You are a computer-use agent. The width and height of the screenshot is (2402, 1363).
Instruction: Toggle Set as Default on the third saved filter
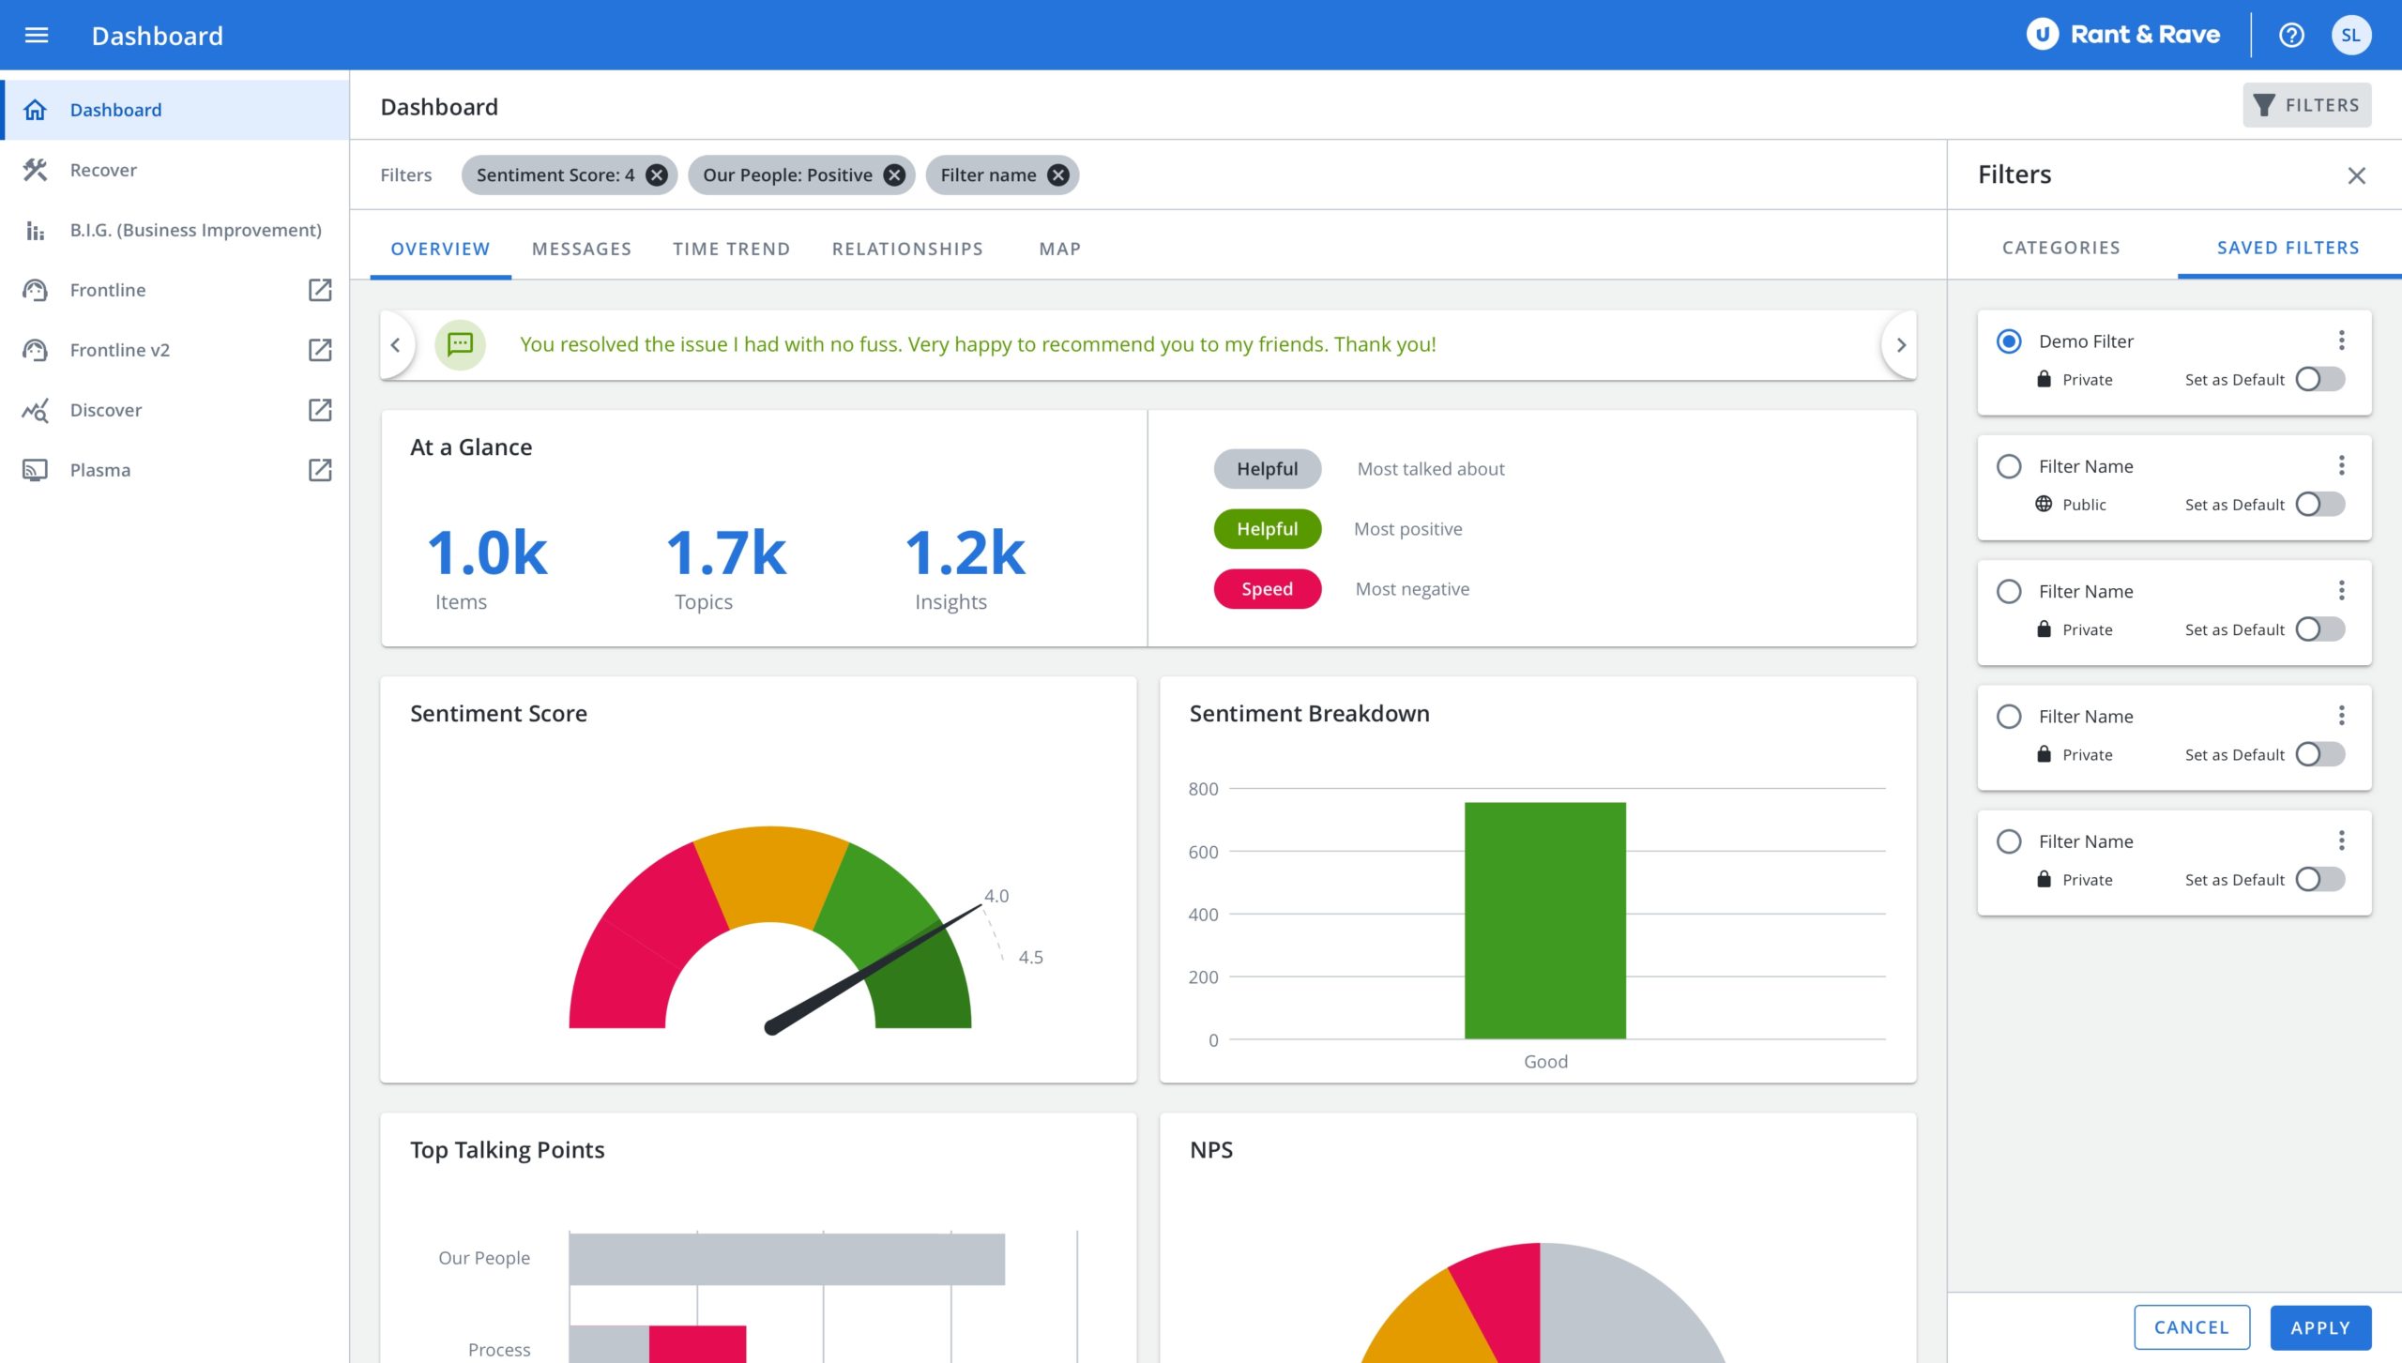(2319, 629)
